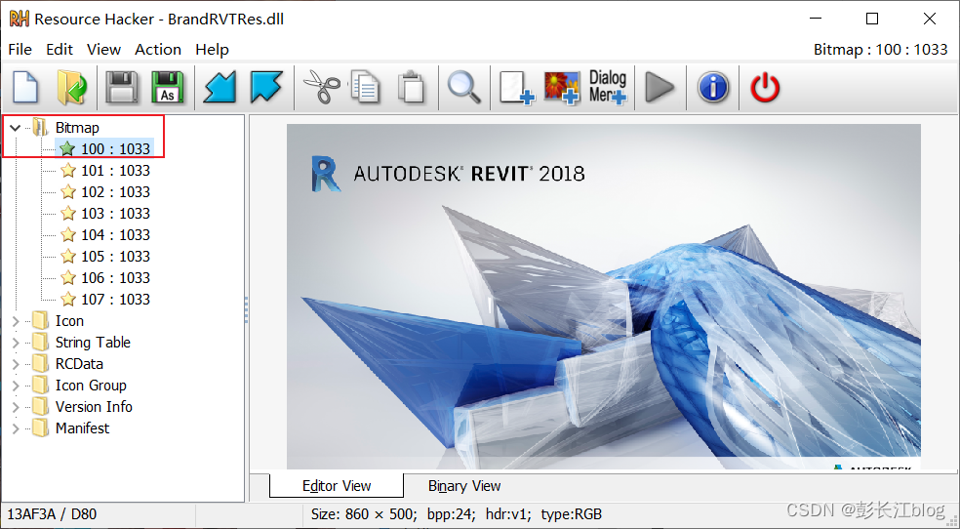Maximize the Resource Hacker window
Image resolution: width=960 pixels, height=529 pixels.
pos(872,19)
